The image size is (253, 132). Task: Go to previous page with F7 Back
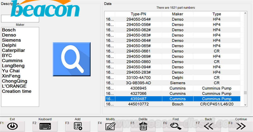tap(208, 126)
